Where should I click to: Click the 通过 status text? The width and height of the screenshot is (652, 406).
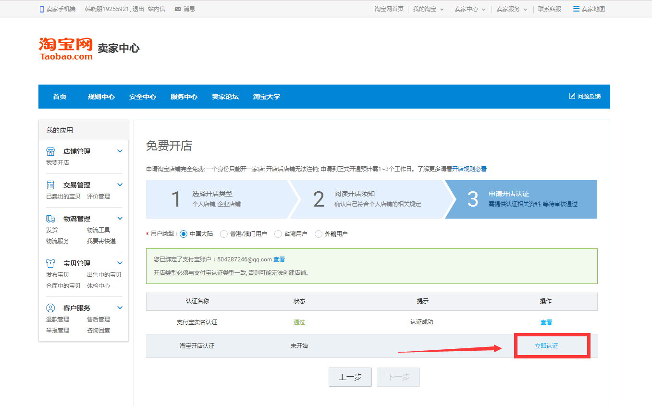[299, 322]
